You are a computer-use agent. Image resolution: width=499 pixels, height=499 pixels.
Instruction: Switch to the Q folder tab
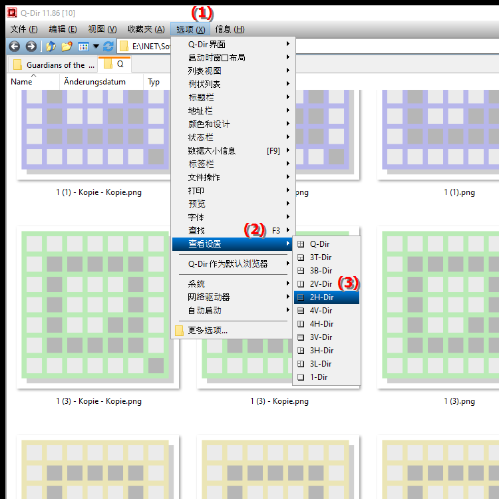pyautogui.click(x=114, y=64)
